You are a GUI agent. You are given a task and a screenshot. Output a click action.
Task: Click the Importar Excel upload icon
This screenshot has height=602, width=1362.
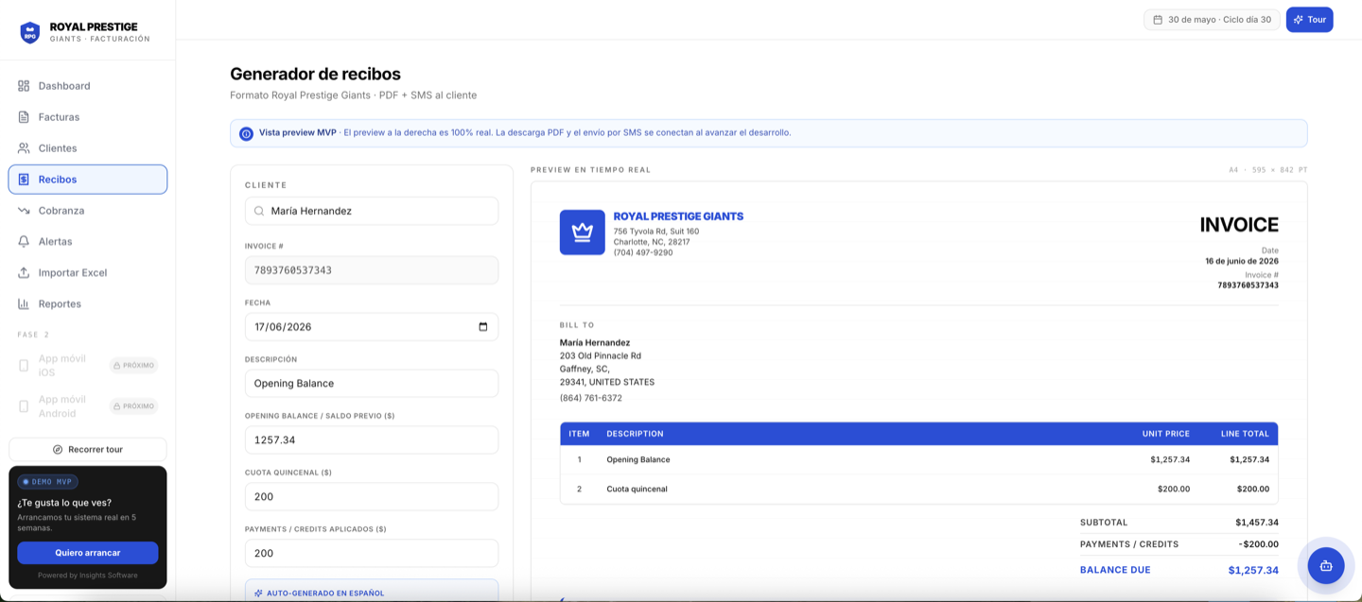coord(24,273)
